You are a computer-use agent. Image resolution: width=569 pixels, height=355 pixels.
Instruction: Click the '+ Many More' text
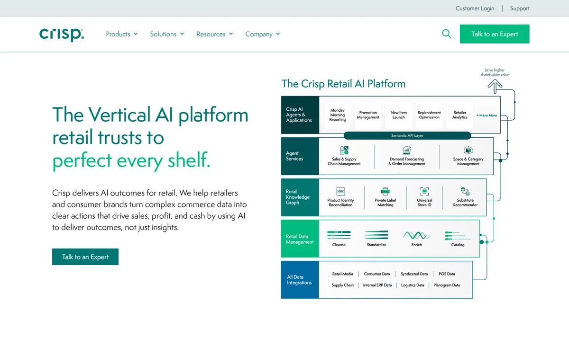(486, 115)
